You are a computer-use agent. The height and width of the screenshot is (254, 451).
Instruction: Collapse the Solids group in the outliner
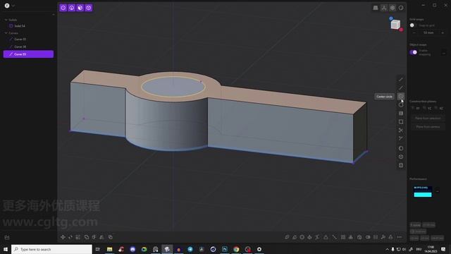tap(6, 20)
